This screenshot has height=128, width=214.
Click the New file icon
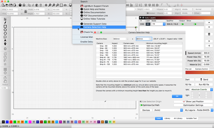tap(3, 5)
